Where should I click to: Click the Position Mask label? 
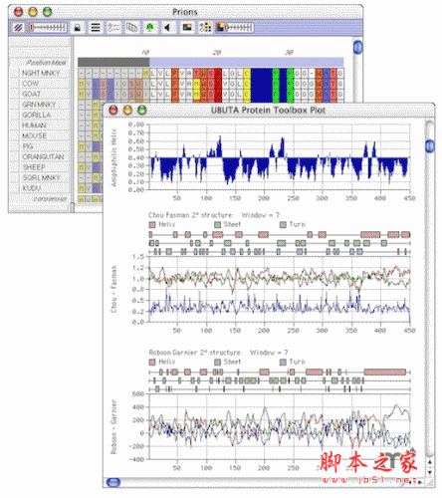coord(46,63)
